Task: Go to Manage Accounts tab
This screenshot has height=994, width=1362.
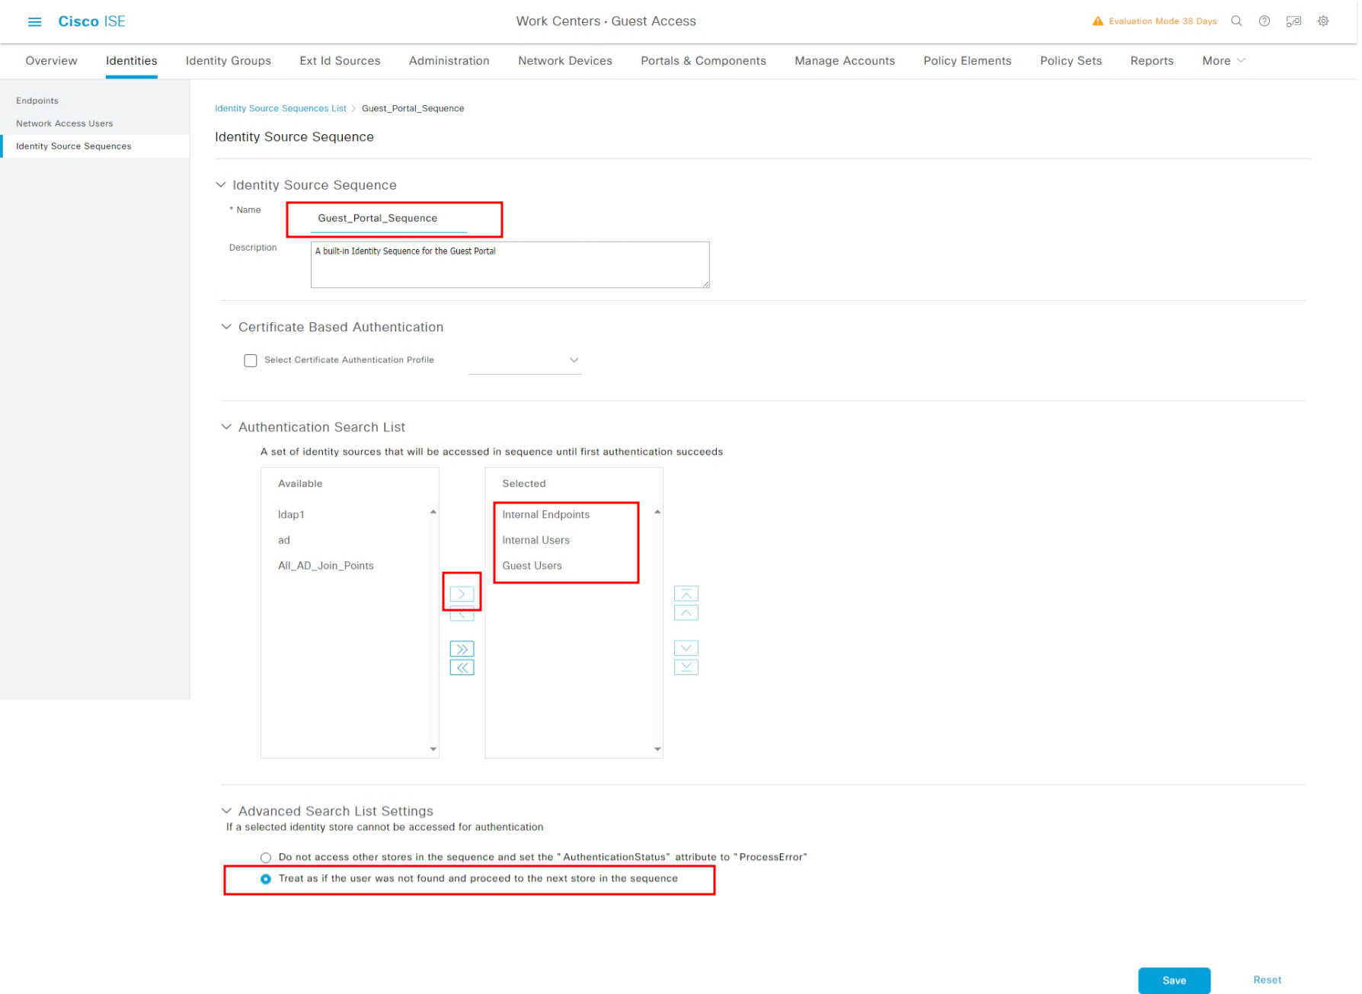Action: pos(845,61)
